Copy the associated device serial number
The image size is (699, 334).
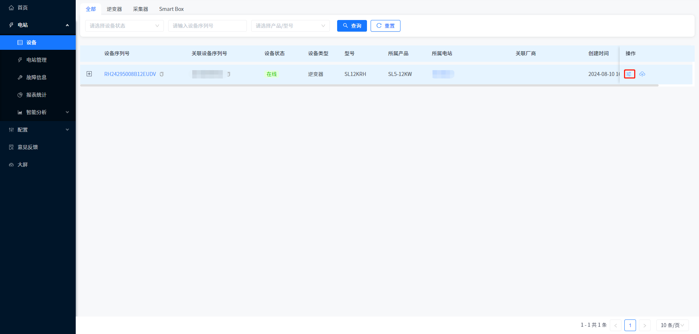[229, 74]
